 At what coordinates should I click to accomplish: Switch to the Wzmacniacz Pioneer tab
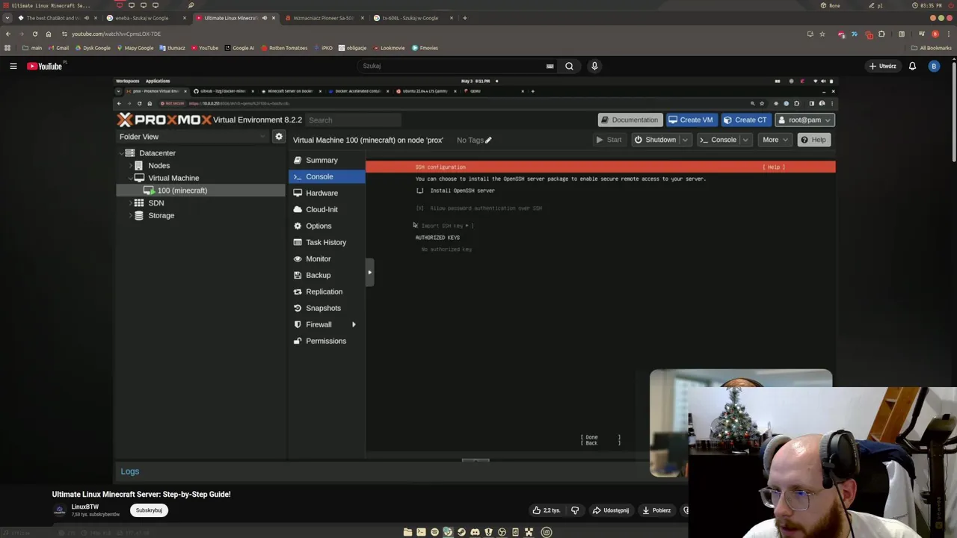(x=323, y=18)
